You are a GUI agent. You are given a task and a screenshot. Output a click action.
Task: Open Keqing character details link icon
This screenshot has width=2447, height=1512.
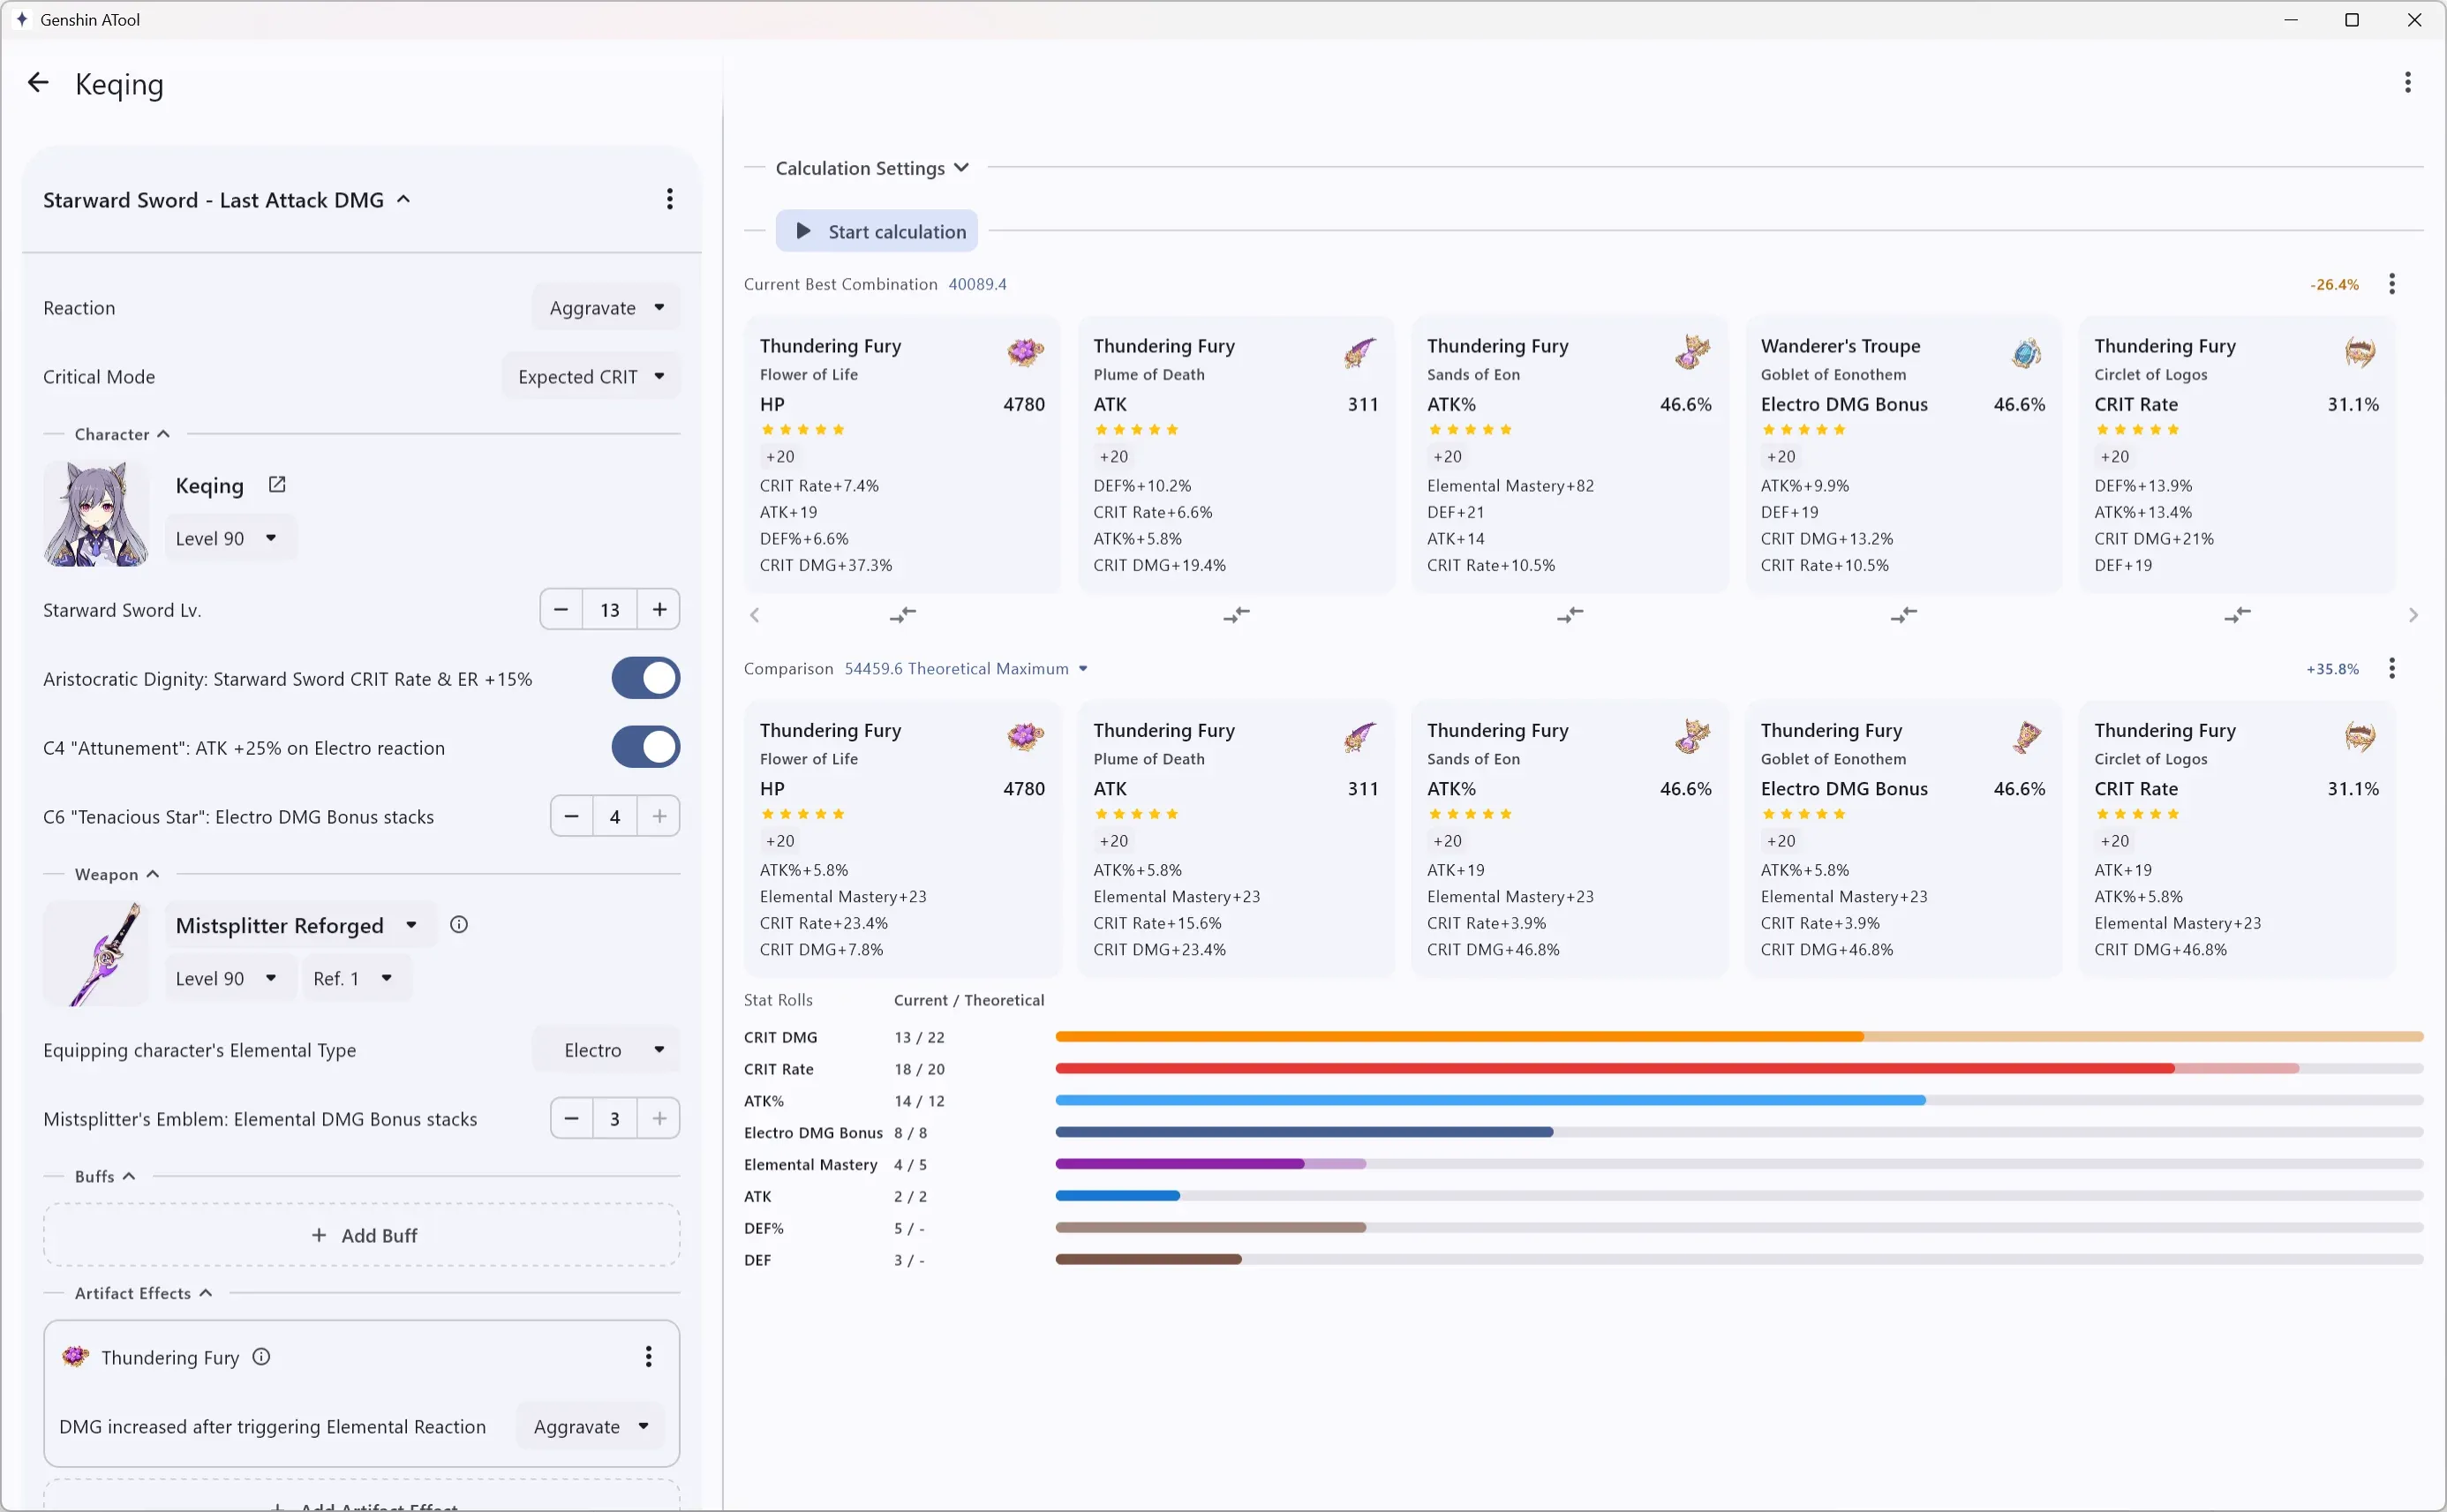point(277,485)
